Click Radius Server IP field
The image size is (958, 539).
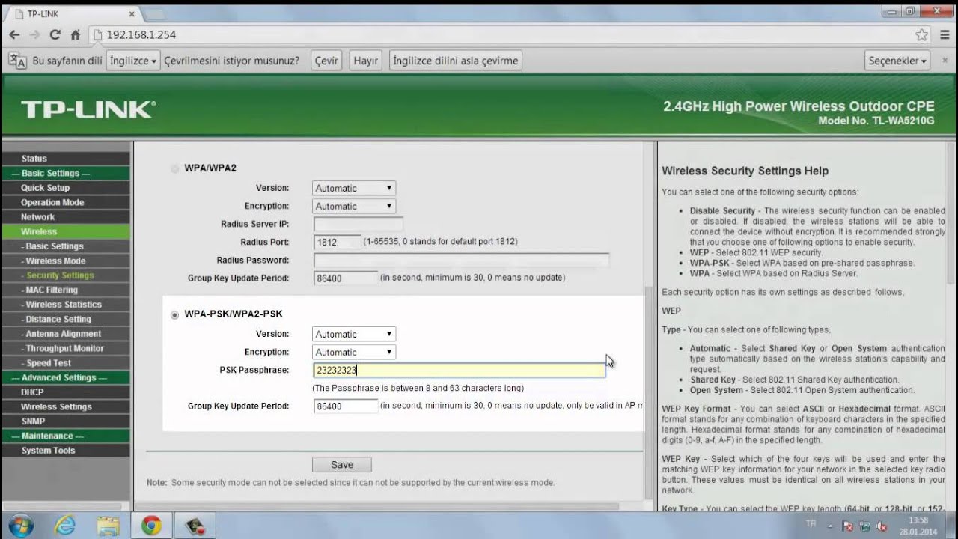(358, 224)
